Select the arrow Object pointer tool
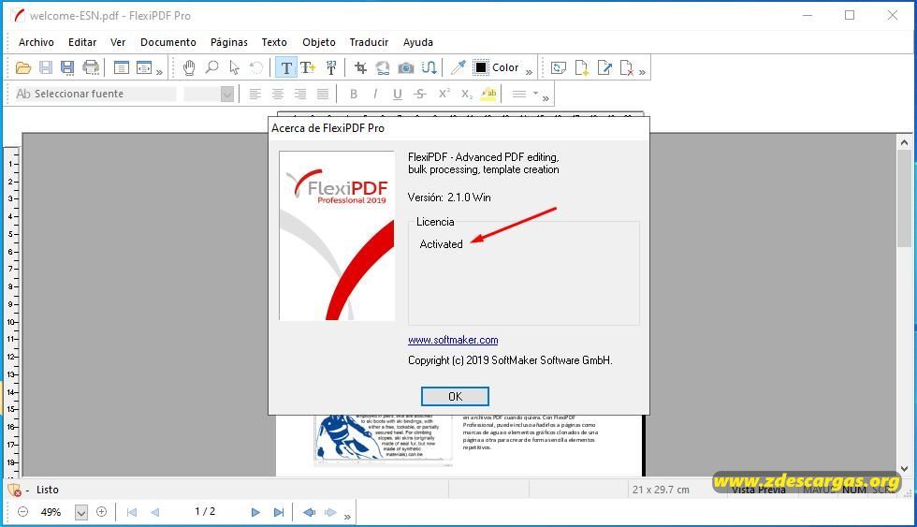 coord(235,67)
